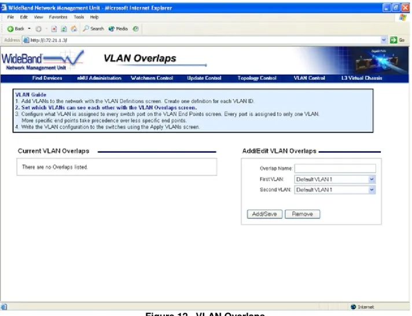This screenshot has width=412, height=316.
Task: Close the Internet Explorer window
Action: click(405, 8)
